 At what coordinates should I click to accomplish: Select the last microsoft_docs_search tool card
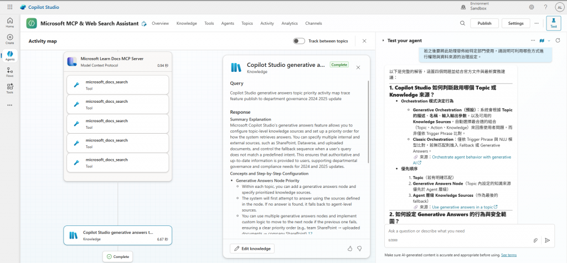[x=117, y=162]
